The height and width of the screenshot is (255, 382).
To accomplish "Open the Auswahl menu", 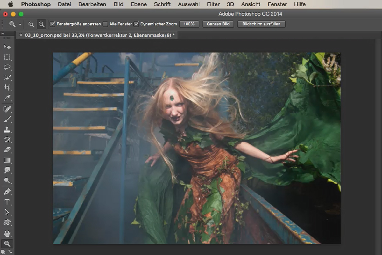I will click(189, 4).
